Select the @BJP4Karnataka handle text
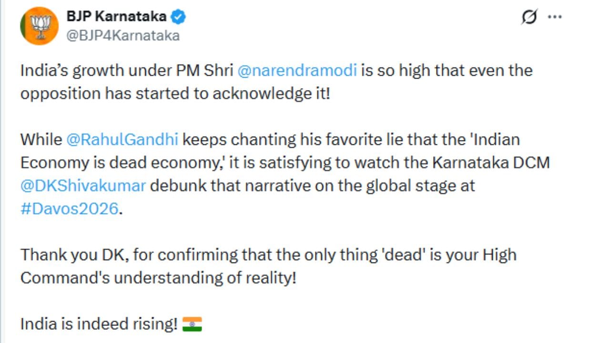Viewport: 610px width, 343px height. [122, 35]
